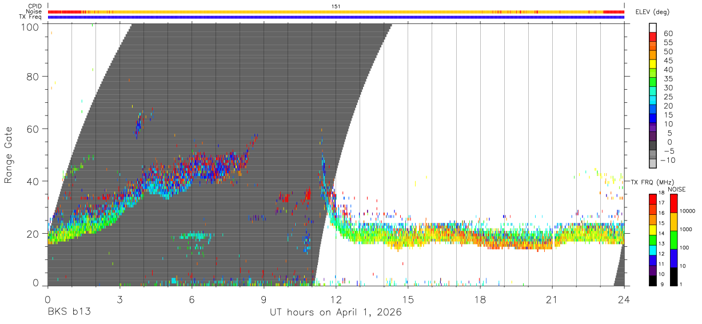
Task: Click the 45 tick label on the ELEV legend
Action: click(x=668, y=61)
